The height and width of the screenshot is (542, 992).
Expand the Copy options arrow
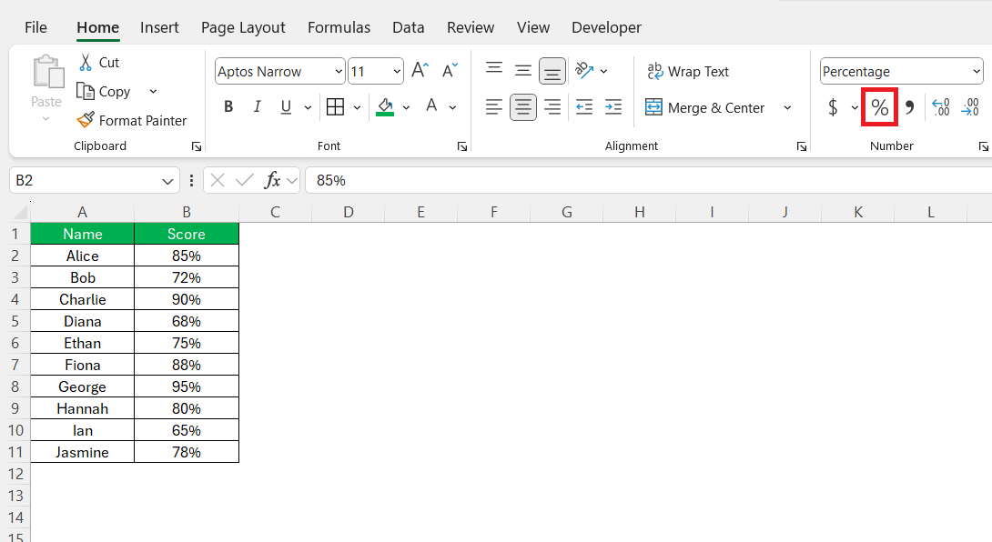153,92
